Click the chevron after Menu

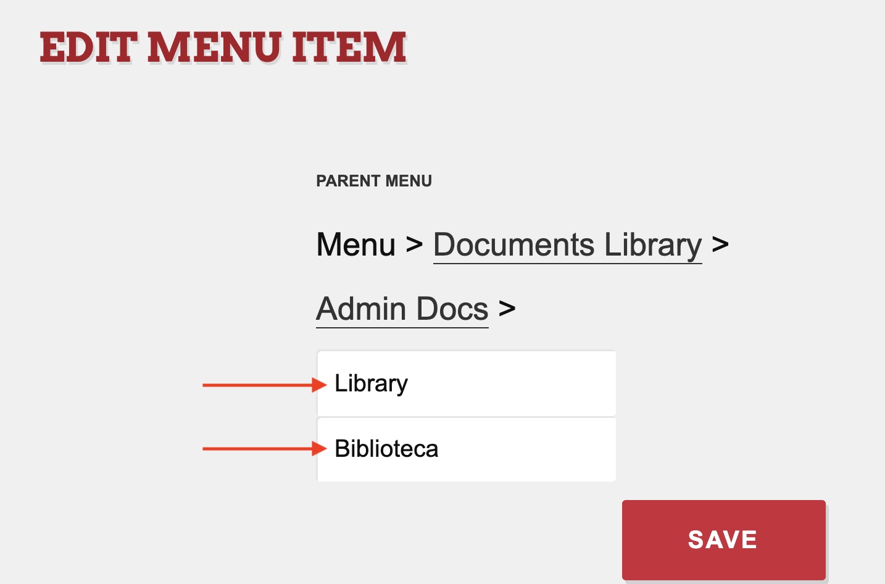coord(414,244)
